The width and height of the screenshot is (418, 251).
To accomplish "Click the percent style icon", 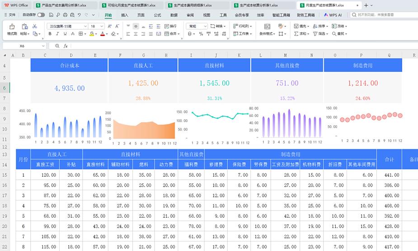I will 201,34.
